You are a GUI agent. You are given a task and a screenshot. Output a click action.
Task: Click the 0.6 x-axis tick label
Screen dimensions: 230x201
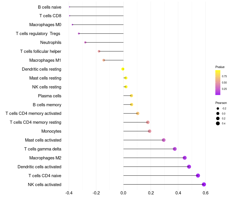point(206,193)
